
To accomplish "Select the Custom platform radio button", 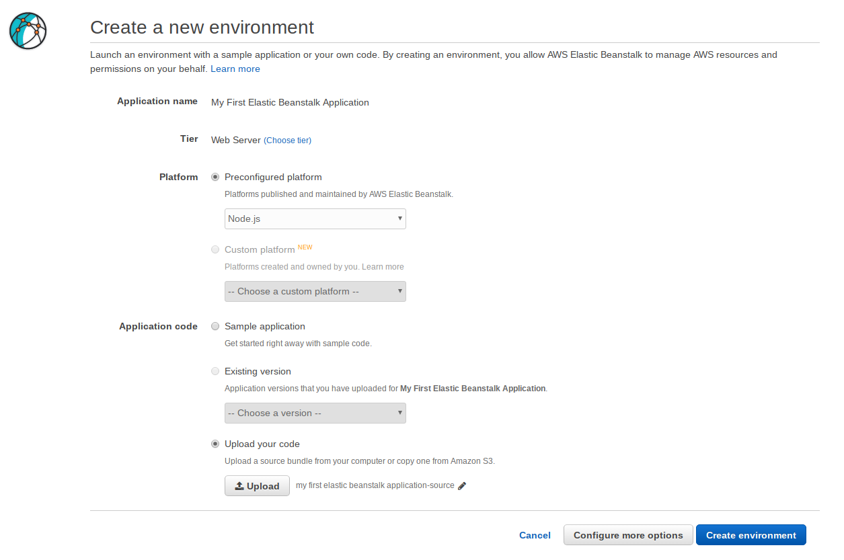I will [215, 249].
